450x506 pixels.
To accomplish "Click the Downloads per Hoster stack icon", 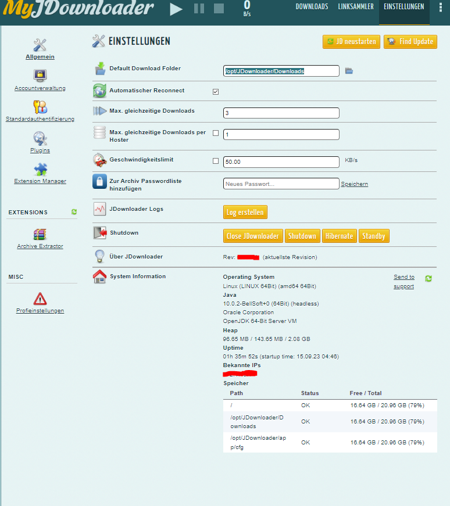I will pos(99,132).
